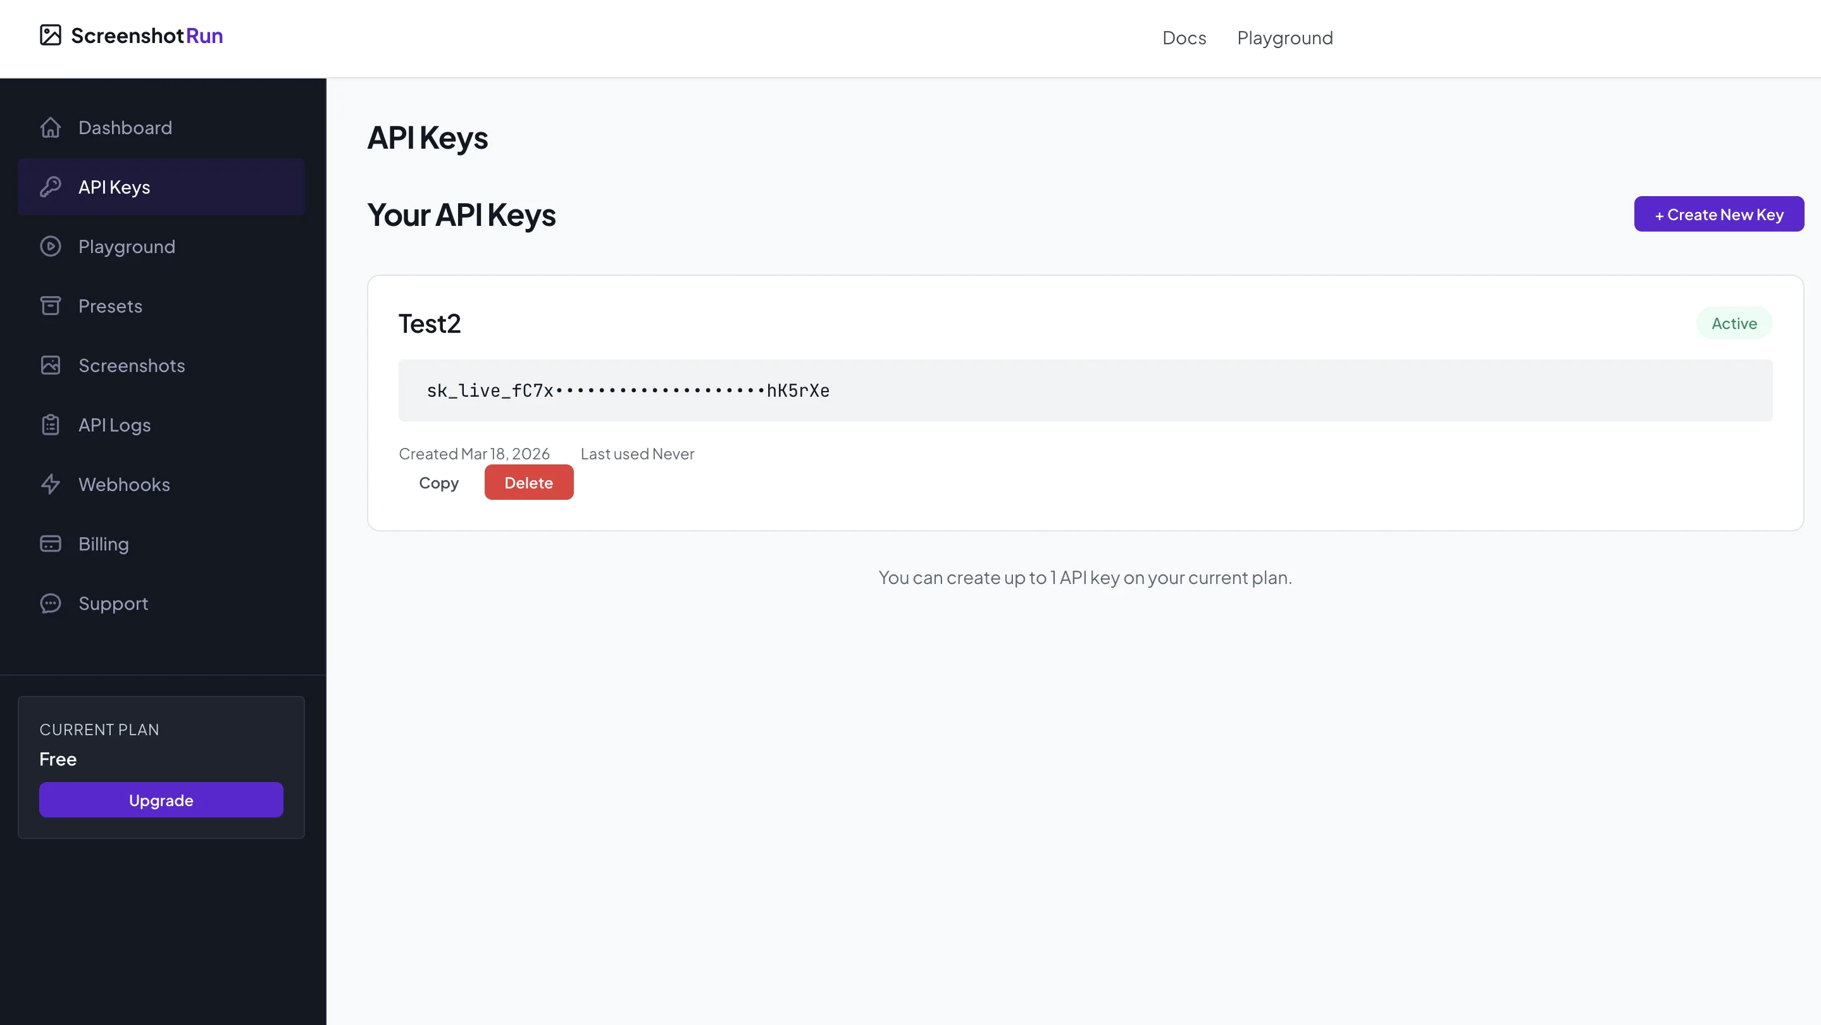The height and width of the screenshot is (1025, 1821).
Task: Click the Free plan label
Action: [x=58, y=759]
